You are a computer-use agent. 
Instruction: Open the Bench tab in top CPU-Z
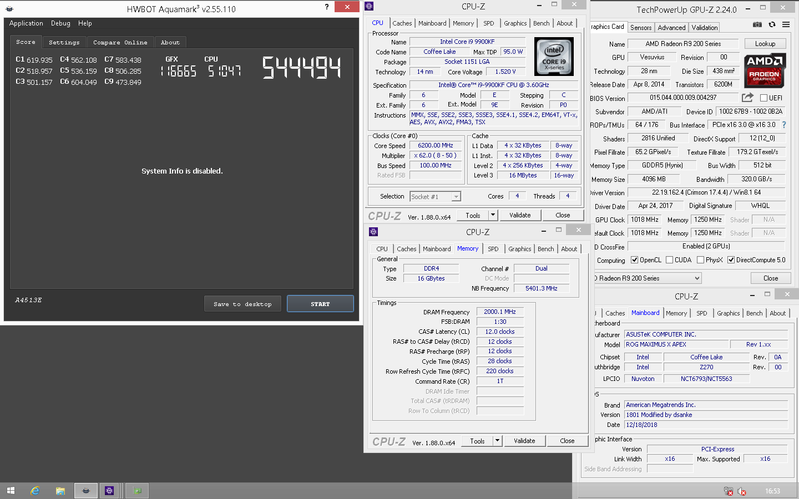point(542,23)
